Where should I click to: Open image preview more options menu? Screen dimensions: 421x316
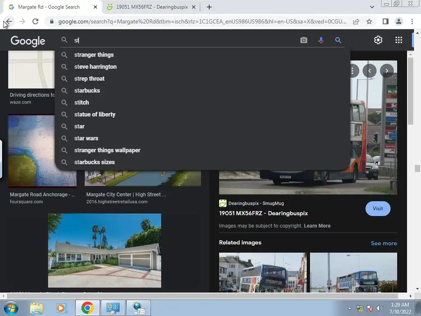click(352, 71)
